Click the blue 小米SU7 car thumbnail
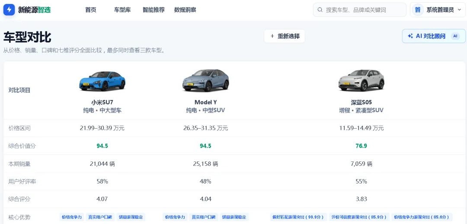Viewport: 467px width, 224px height. tap(102, 81)
